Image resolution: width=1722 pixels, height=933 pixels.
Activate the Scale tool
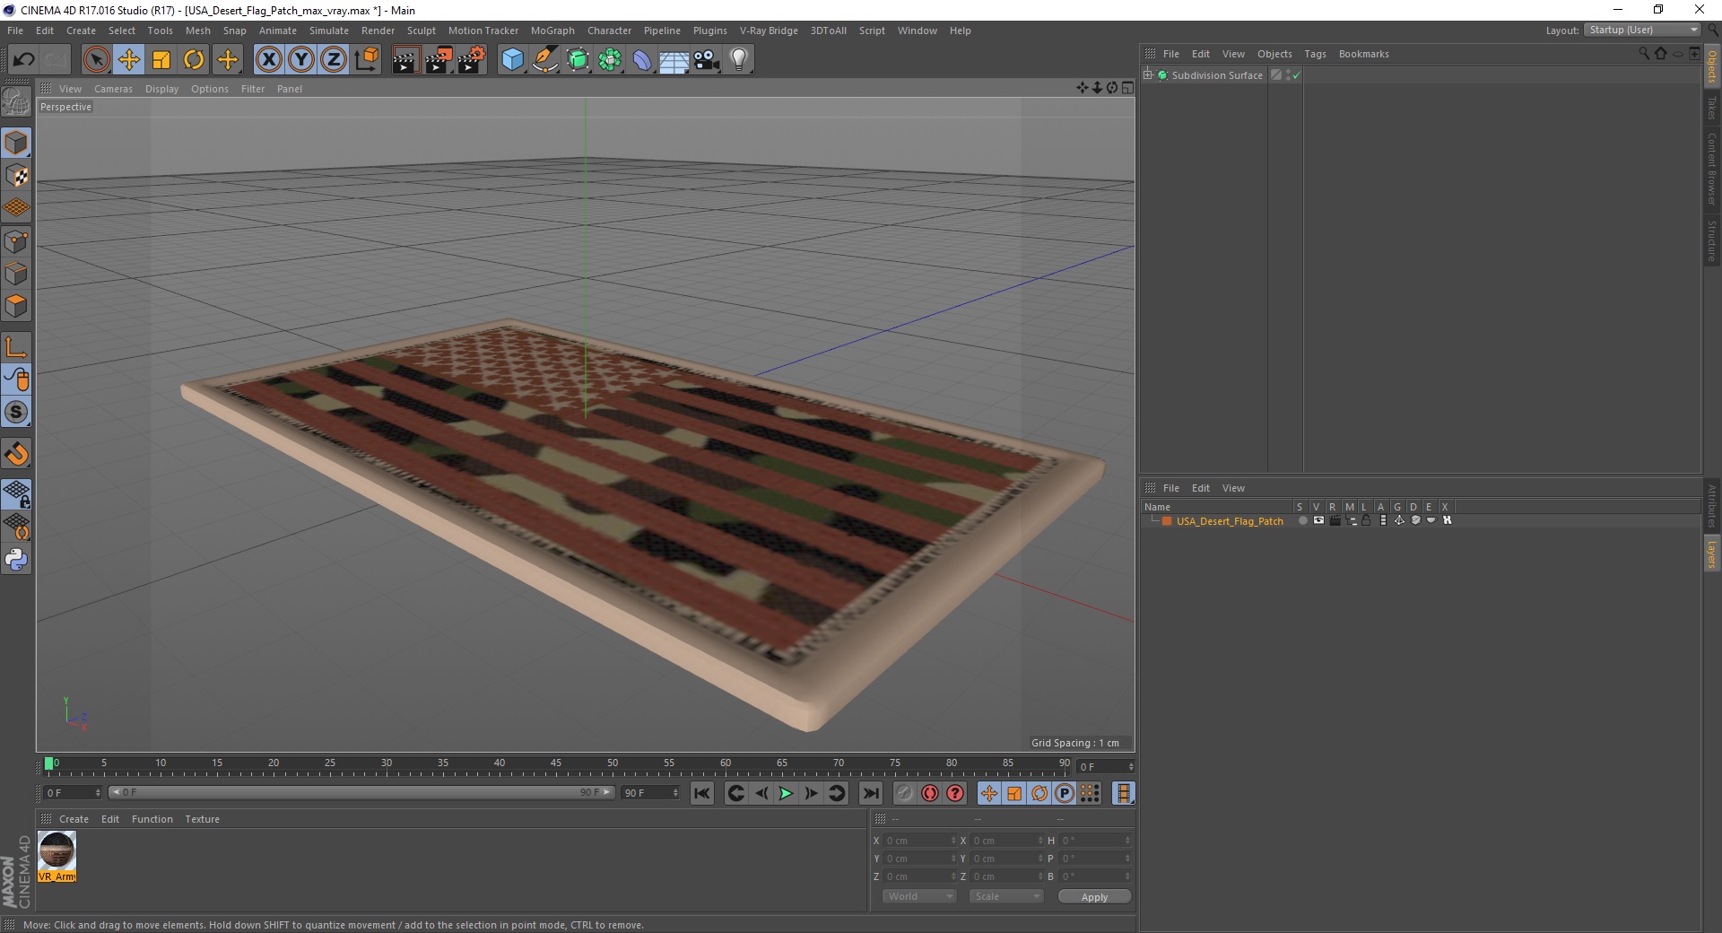(x=161, y=60)
